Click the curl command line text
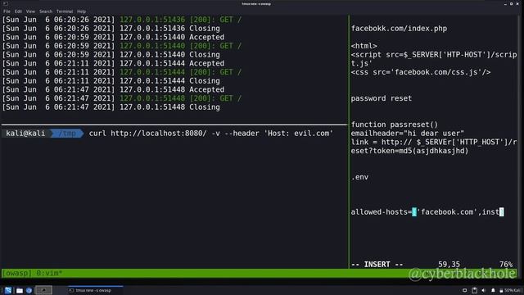The height and width of the screenshot is (295, 524). 211,134
